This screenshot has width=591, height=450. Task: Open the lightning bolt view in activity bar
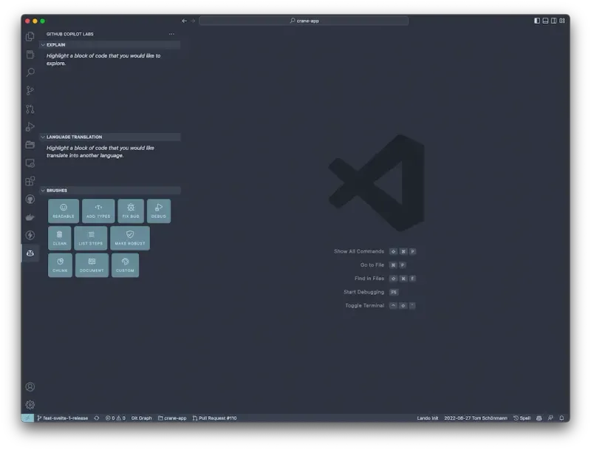pyautogui.click(x=30, y=235)
